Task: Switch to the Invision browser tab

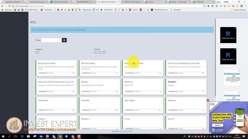Action: tap(156, 2)
